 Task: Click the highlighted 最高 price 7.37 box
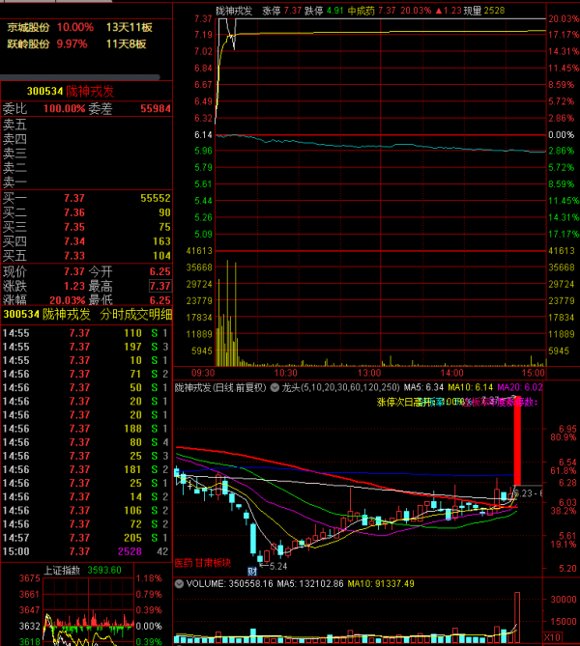159,287
